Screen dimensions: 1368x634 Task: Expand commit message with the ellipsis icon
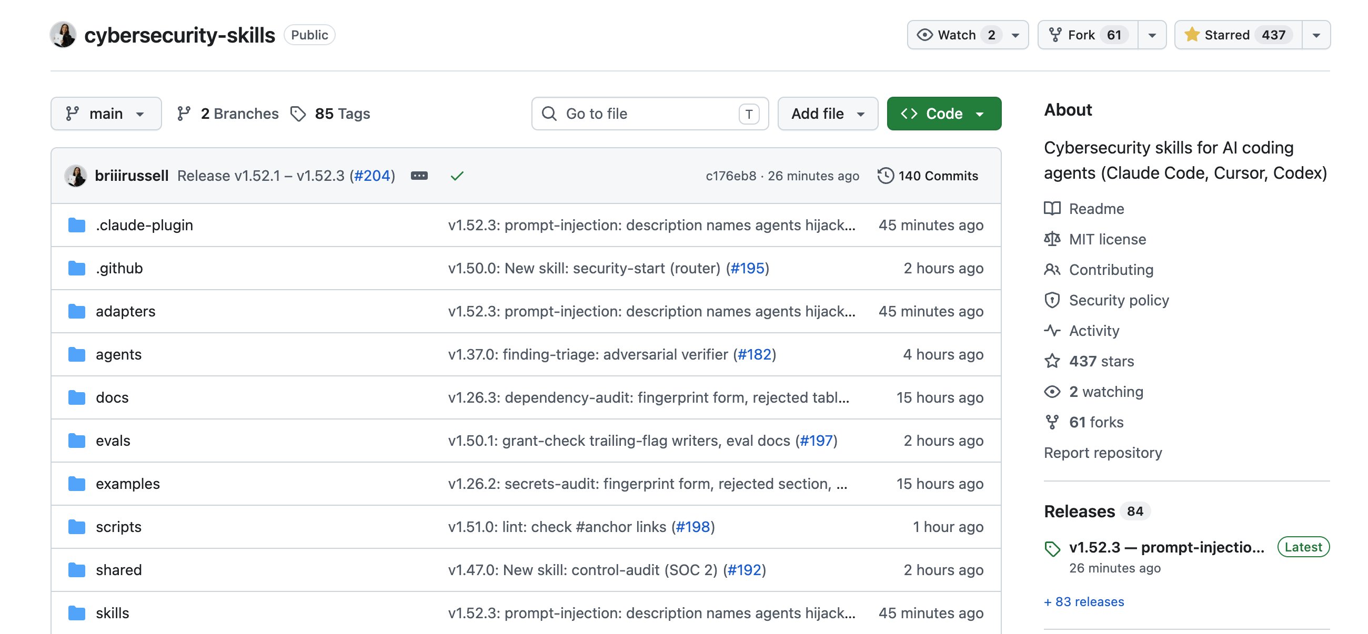click(419, 176)
